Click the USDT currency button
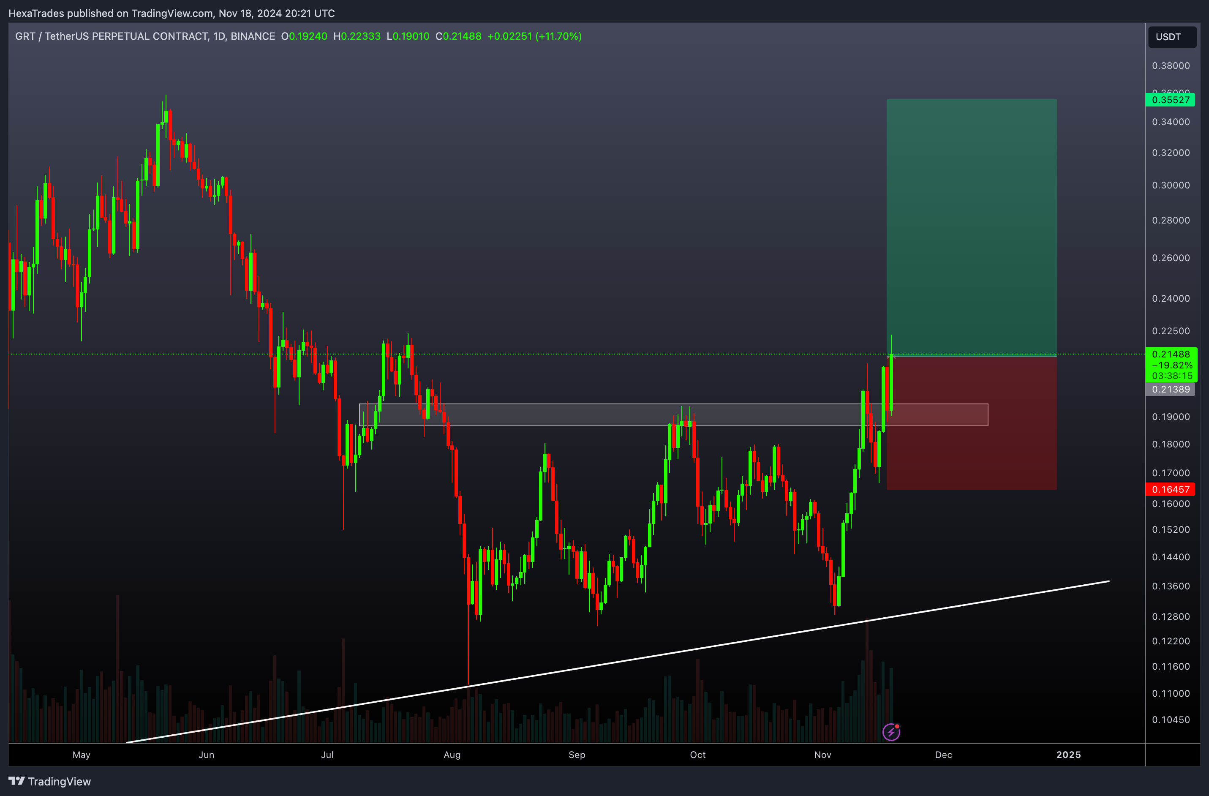This screenshot has width=1209, height=796. pos(1172,37)
